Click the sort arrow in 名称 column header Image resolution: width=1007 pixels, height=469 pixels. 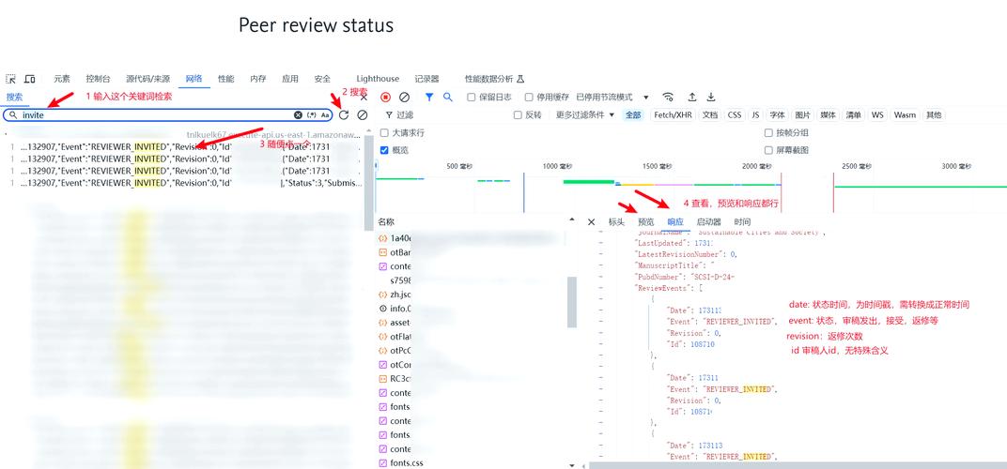click(572, 220)
